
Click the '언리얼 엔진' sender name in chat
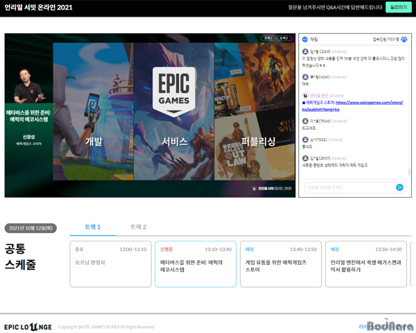(x=319, y=96)
